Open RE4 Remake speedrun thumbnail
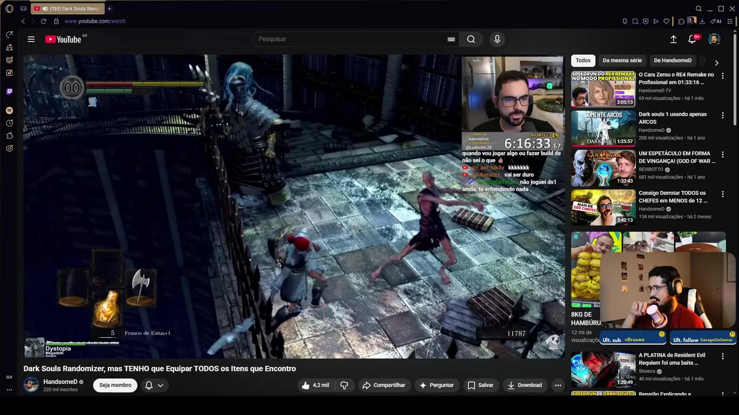 pos(603,89)
